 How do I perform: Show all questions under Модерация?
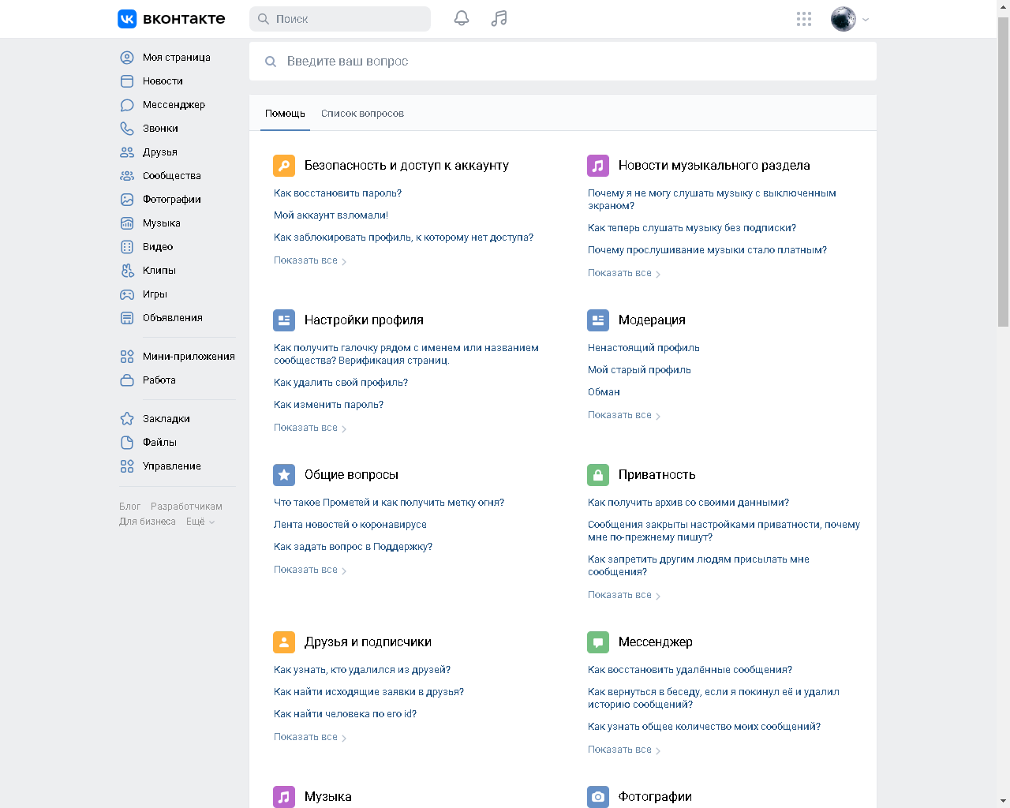pyautogui.click(x=623, y=415)
